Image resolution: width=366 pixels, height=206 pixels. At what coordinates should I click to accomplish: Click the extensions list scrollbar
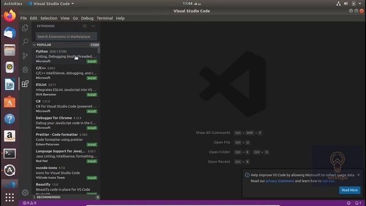[x=99, y=50]
